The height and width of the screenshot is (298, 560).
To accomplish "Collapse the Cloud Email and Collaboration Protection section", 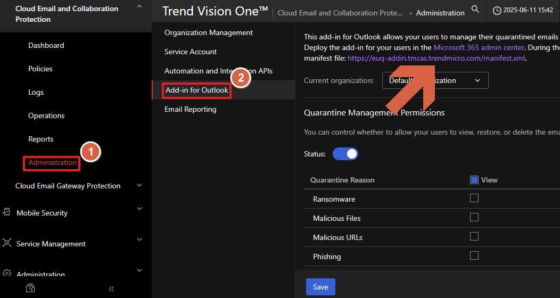I will point(139,6).
